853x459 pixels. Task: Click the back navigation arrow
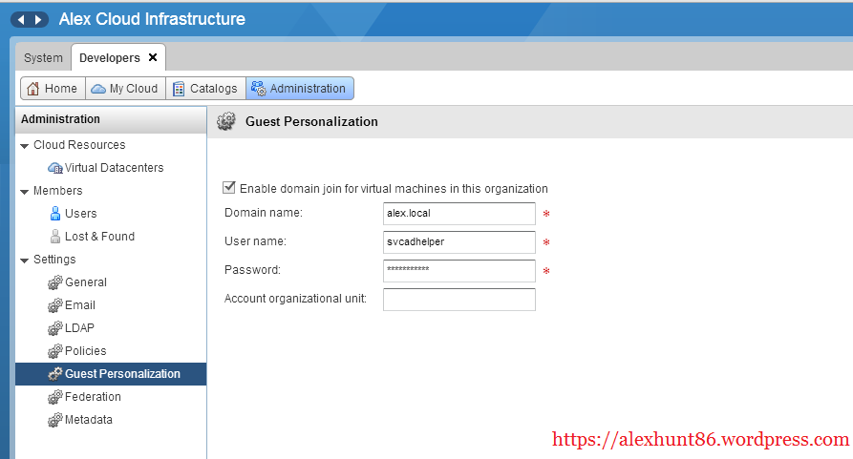tap(20, 20)
